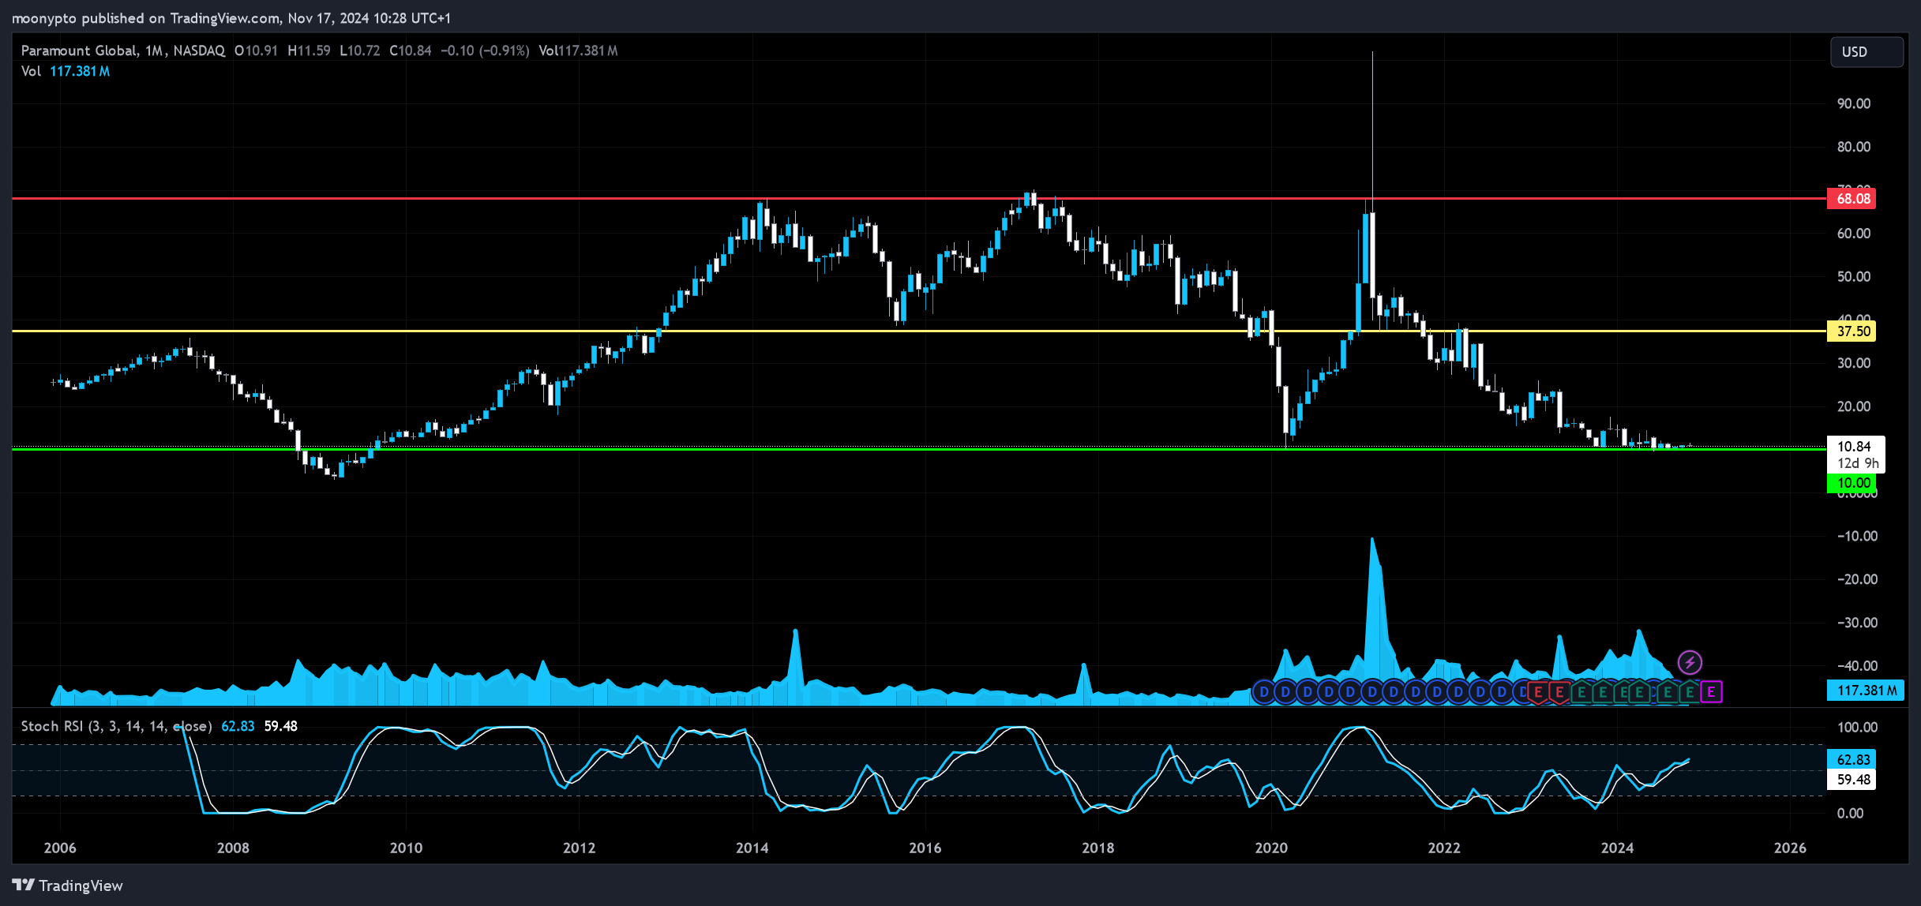Viewport: 1921px width, 906px height.
Task: Click the change value −0.10 (−0.91%)
Action: pyautogui.click(x=485, y=51)
